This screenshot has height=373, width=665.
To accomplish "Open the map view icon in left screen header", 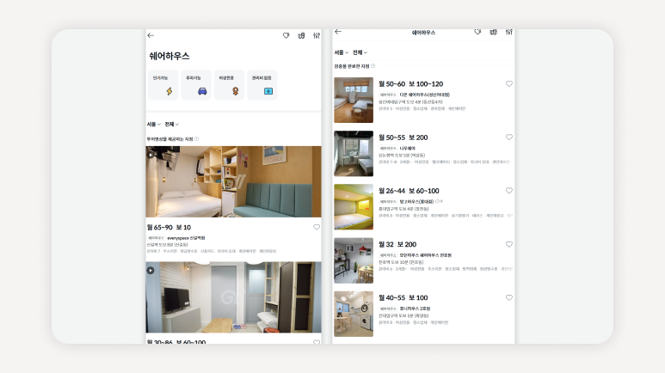I will click(301, 35).
